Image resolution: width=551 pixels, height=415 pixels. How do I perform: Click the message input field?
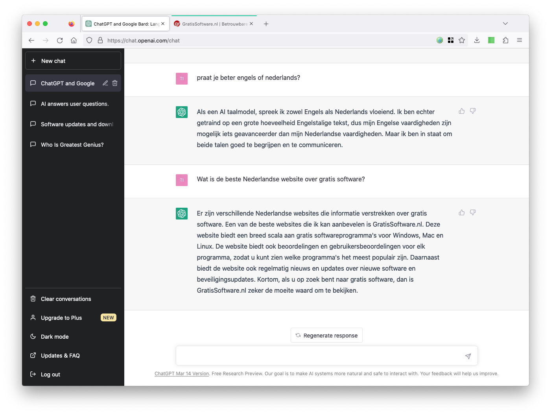319,356
